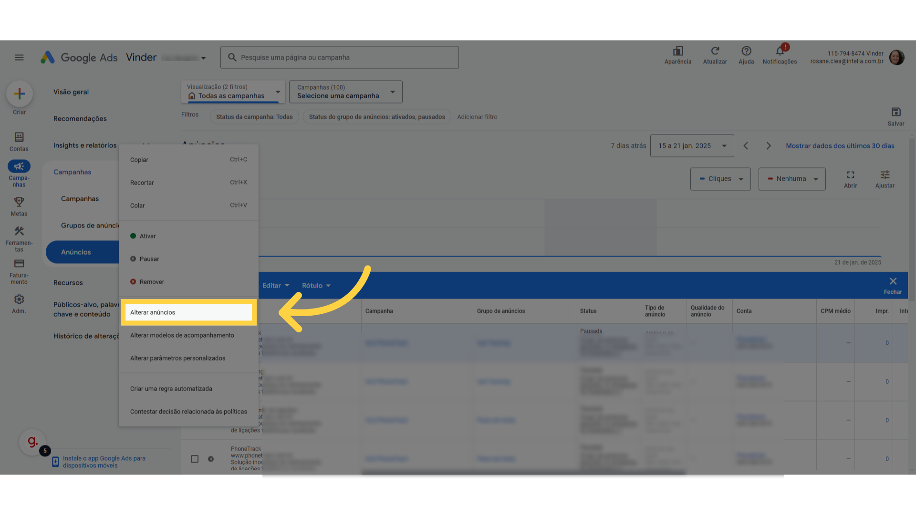This screenshot has height=515, width=916.
Task: Tick the PhoneTrack ad row checkbox
Action: click(195, 459)
